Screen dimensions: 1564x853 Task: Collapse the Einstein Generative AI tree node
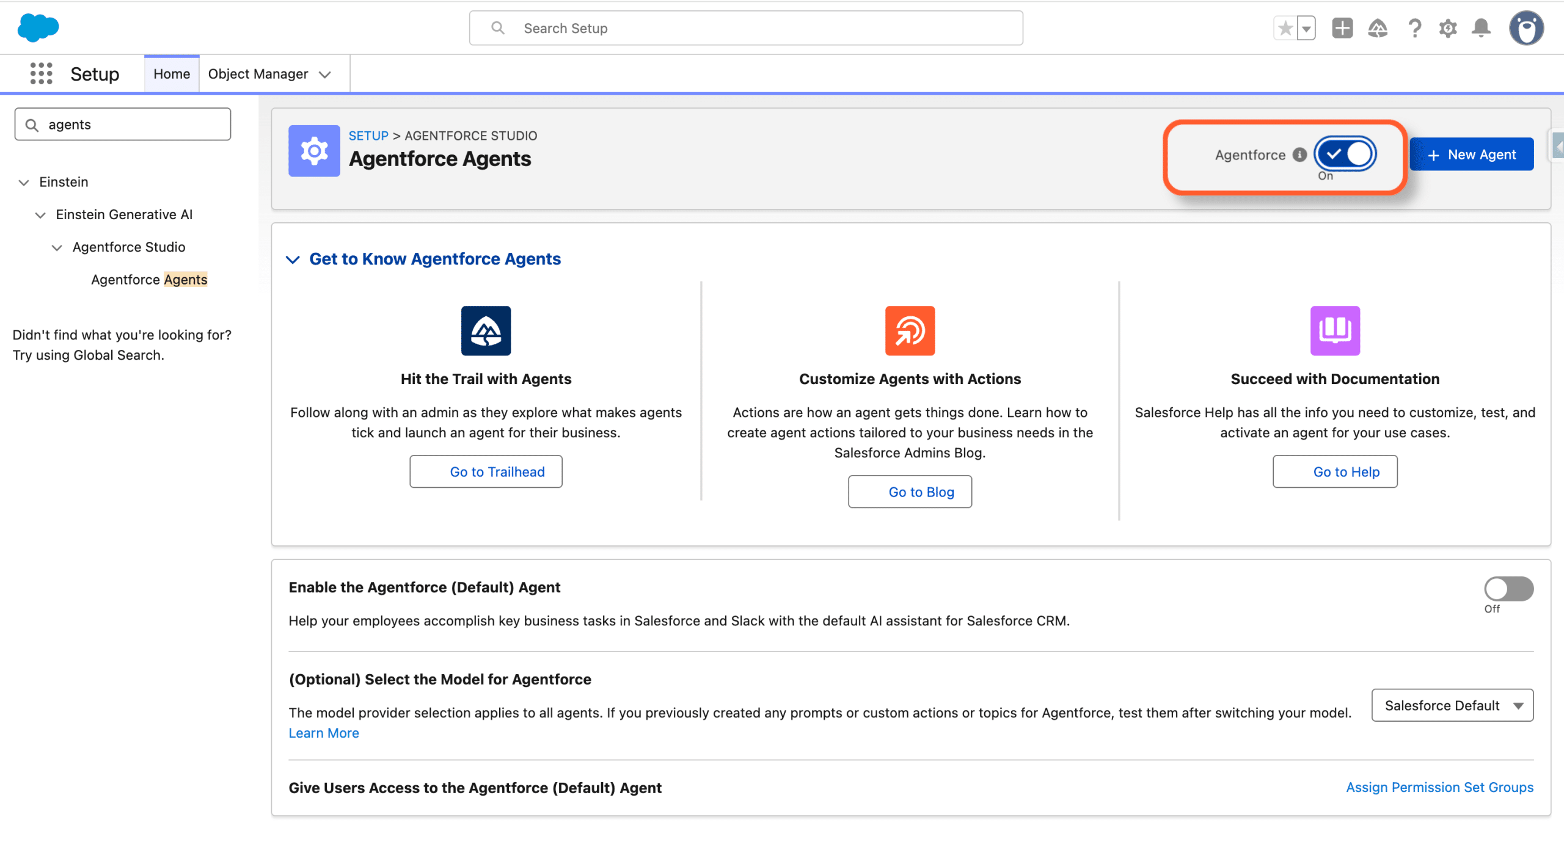coord(40,215)
